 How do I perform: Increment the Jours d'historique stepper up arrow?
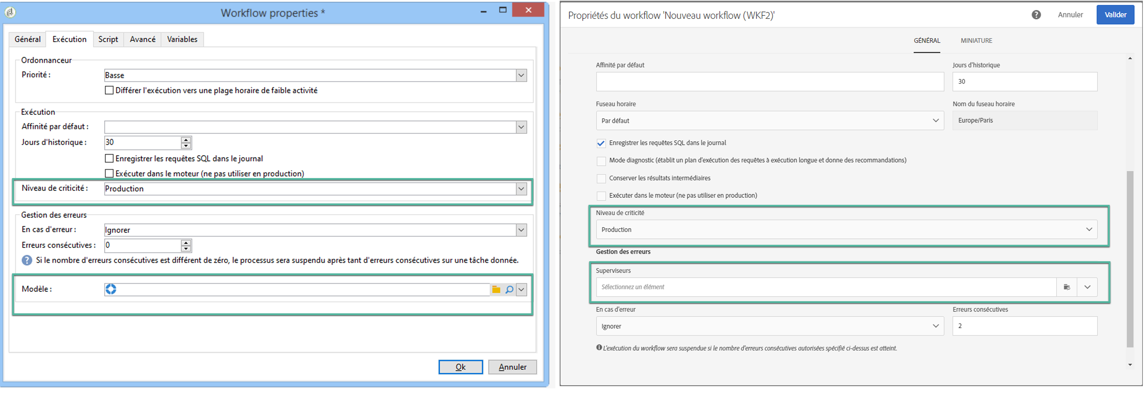point(186,140)
